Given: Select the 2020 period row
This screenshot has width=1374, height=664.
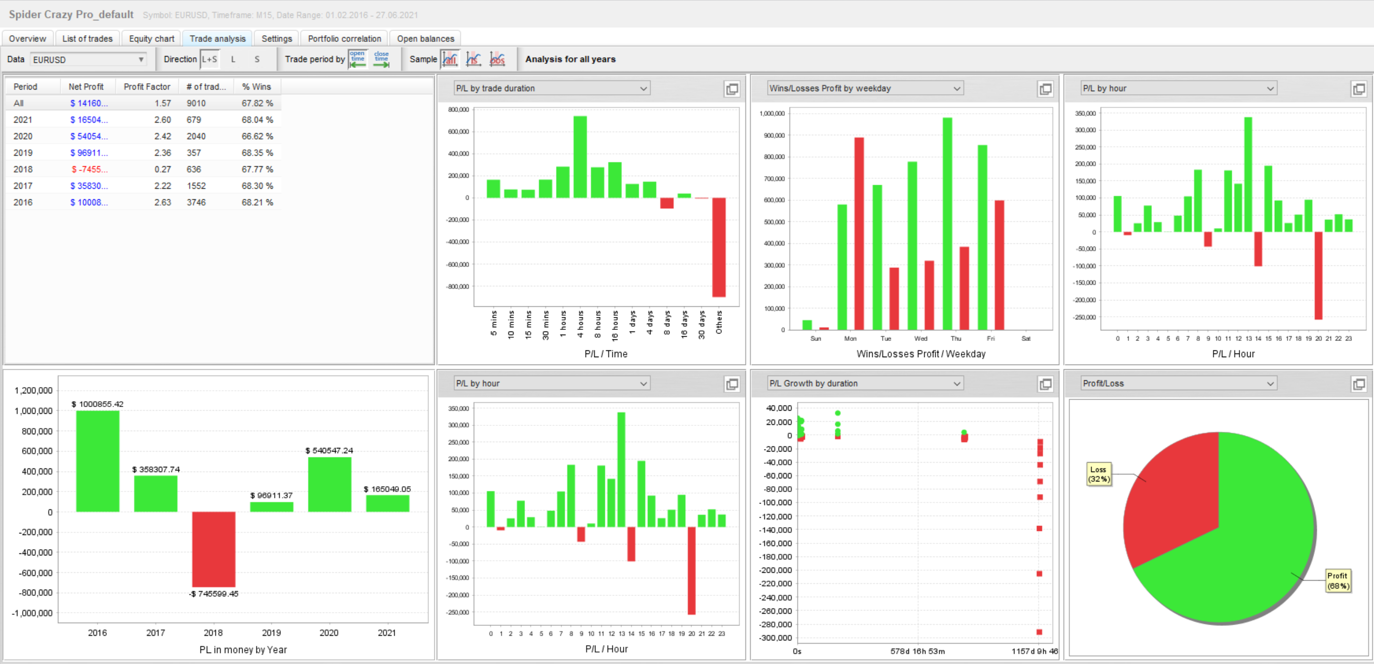Looking at the screenshot, I should click(143, 136).
